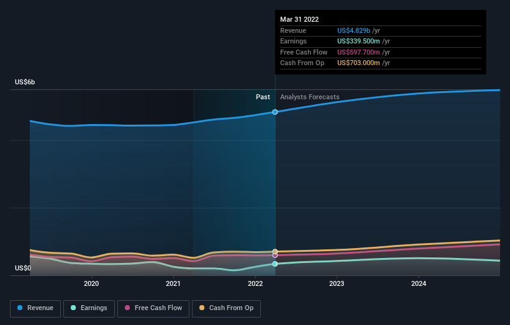Viewport: 510px width, 325px height.
Task: Toggle the Cash From Op legend button
Action: [226, 308]
